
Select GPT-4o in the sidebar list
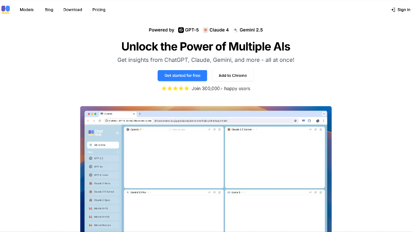click(103, 167)
